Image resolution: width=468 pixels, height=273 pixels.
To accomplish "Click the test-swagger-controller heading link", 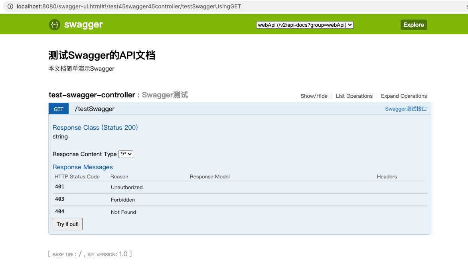I will click(92, 95).
